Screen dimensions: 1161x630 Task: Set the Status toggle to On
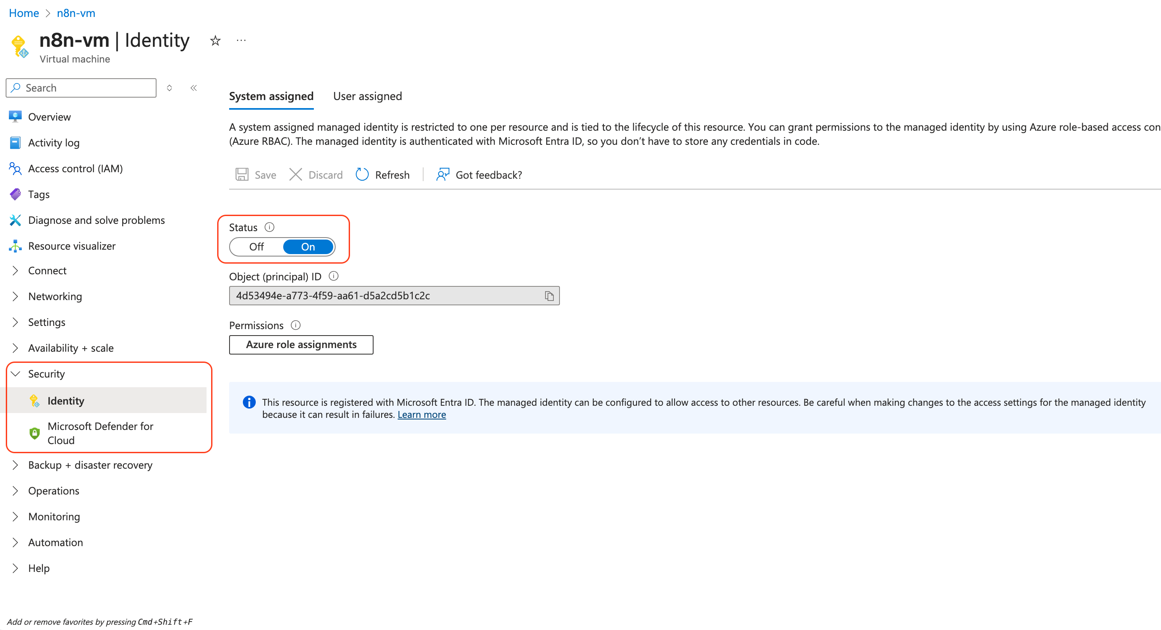pyautogui.click(x=308, y=247)
